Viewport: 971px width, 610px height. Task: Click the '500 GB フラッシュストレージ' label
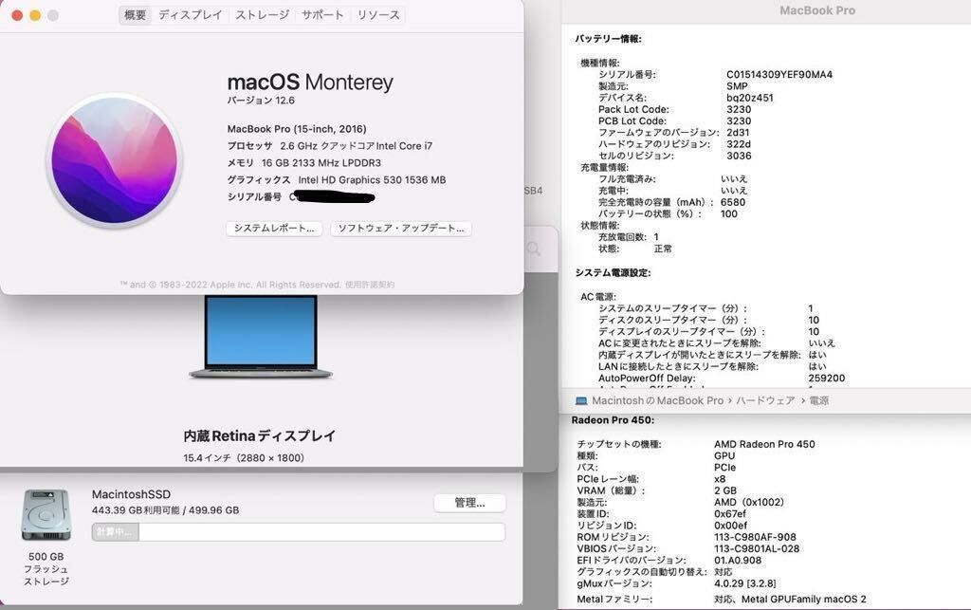[46, 568]
